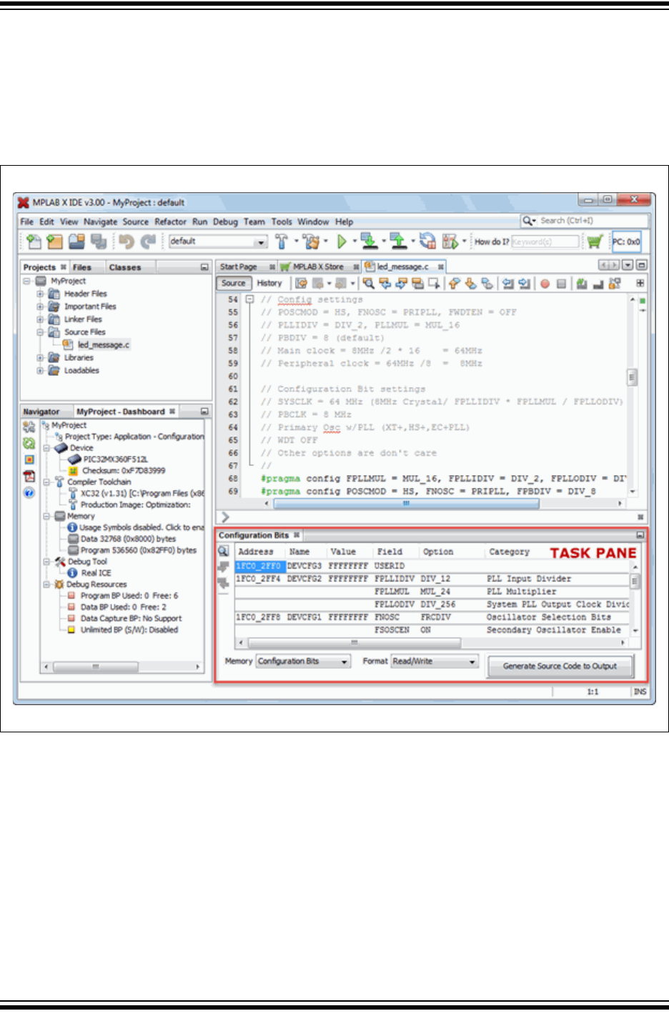This screenshot has height=1021, width=669.
Task: Click the Dashboard refresh debug tool status icon
Action: click(x=29, y=444)
